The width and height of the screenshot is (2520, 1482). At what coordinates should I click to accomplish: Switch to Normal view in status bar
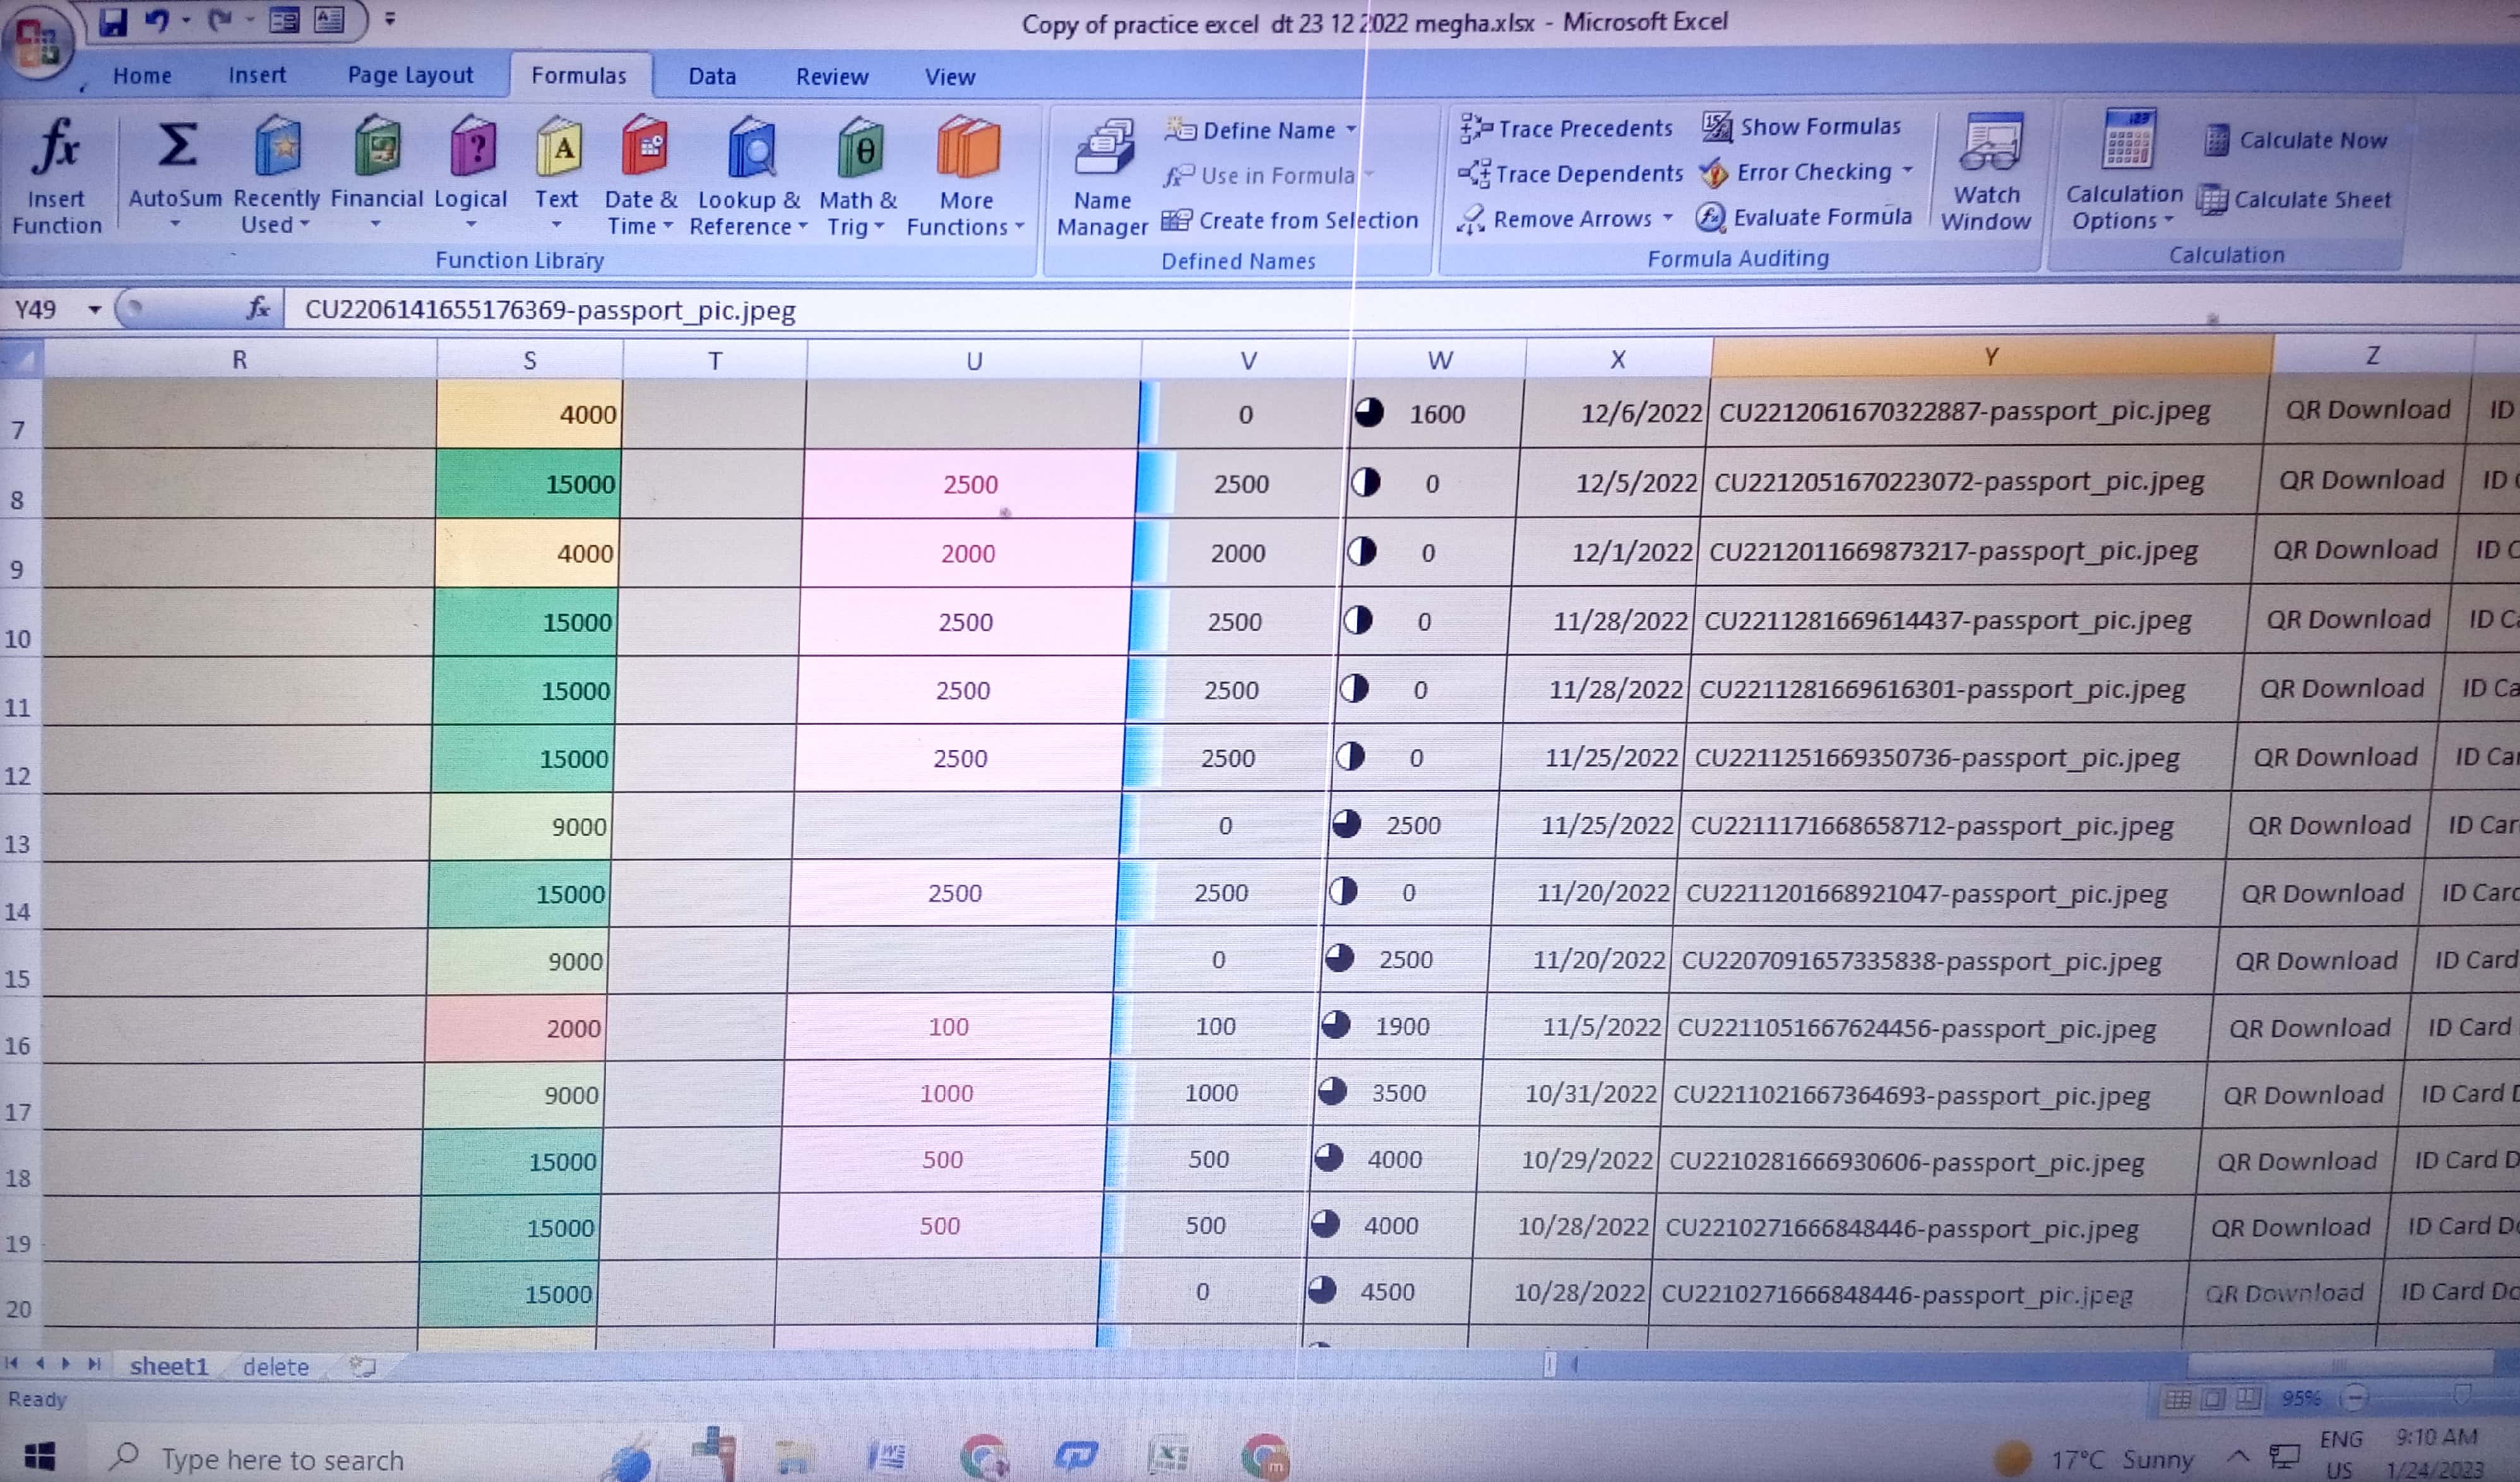click(x=2177, y=1398)
